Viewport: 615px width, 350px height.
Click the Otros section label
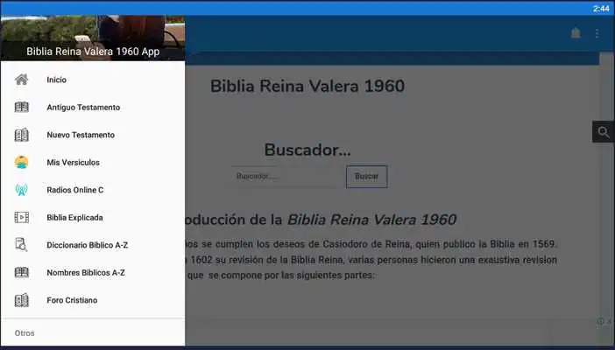(x=25, y=333)
